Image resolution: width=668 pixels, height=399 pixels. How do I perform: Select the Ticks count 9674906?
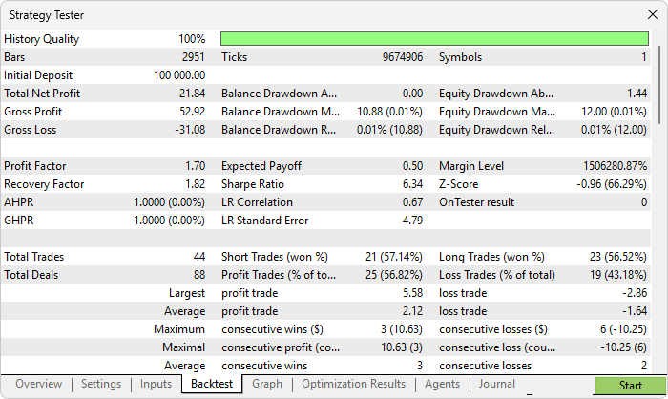click(402, 57)
